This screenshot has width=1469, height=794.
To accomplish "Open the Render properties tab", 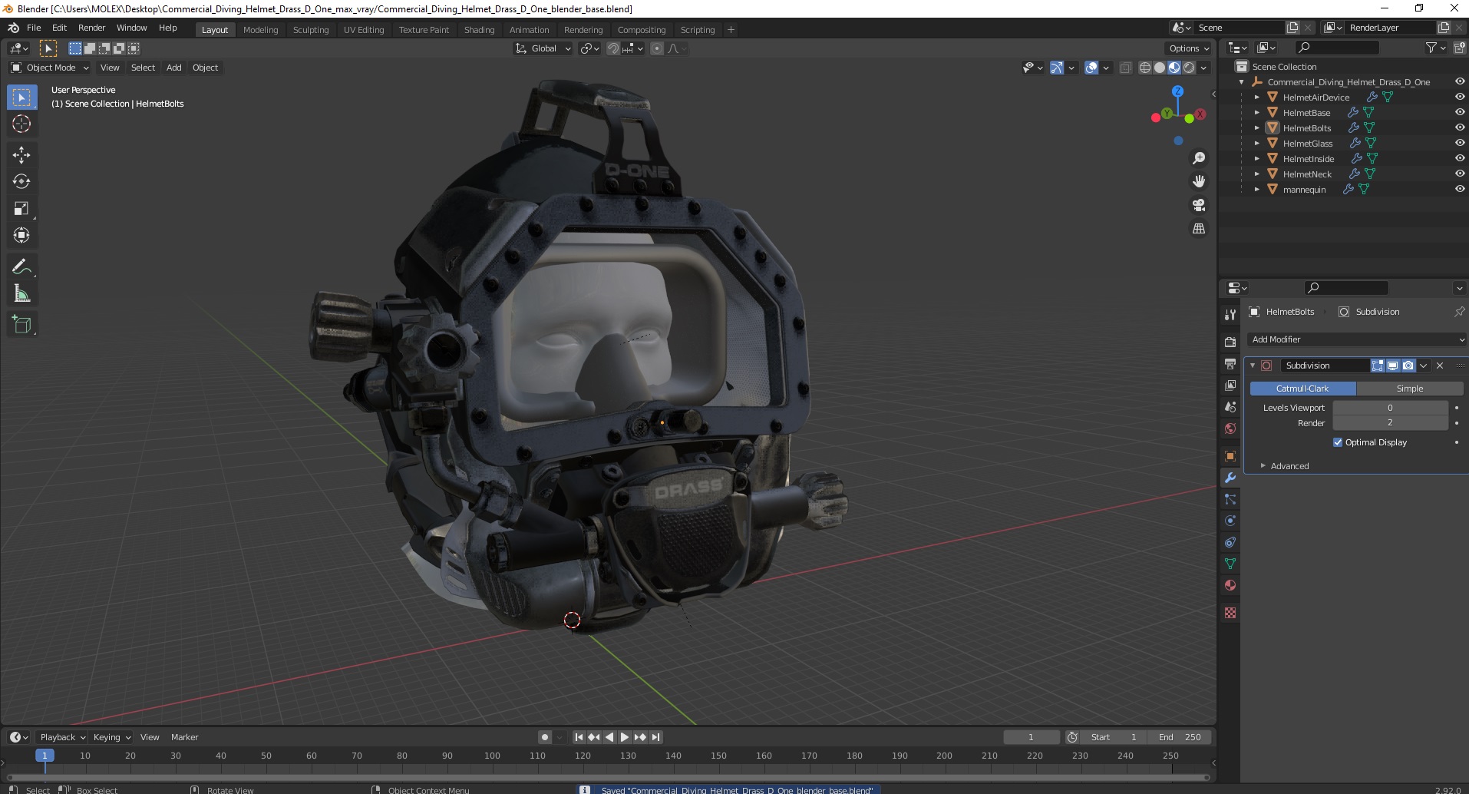I will 1230,342.
